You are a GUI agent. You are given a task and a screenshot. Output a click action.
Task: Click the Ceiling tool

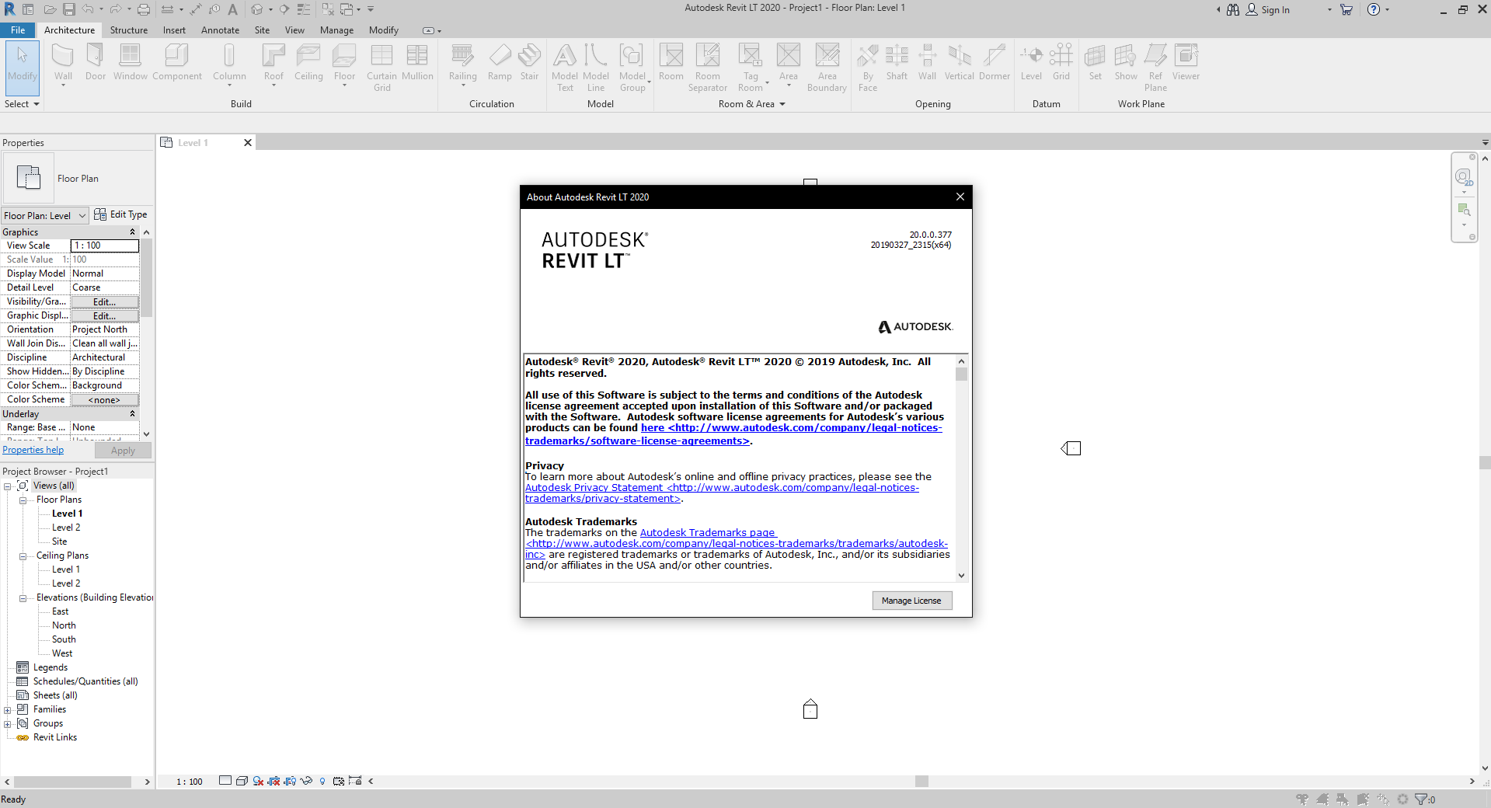(x=308, y=62)
